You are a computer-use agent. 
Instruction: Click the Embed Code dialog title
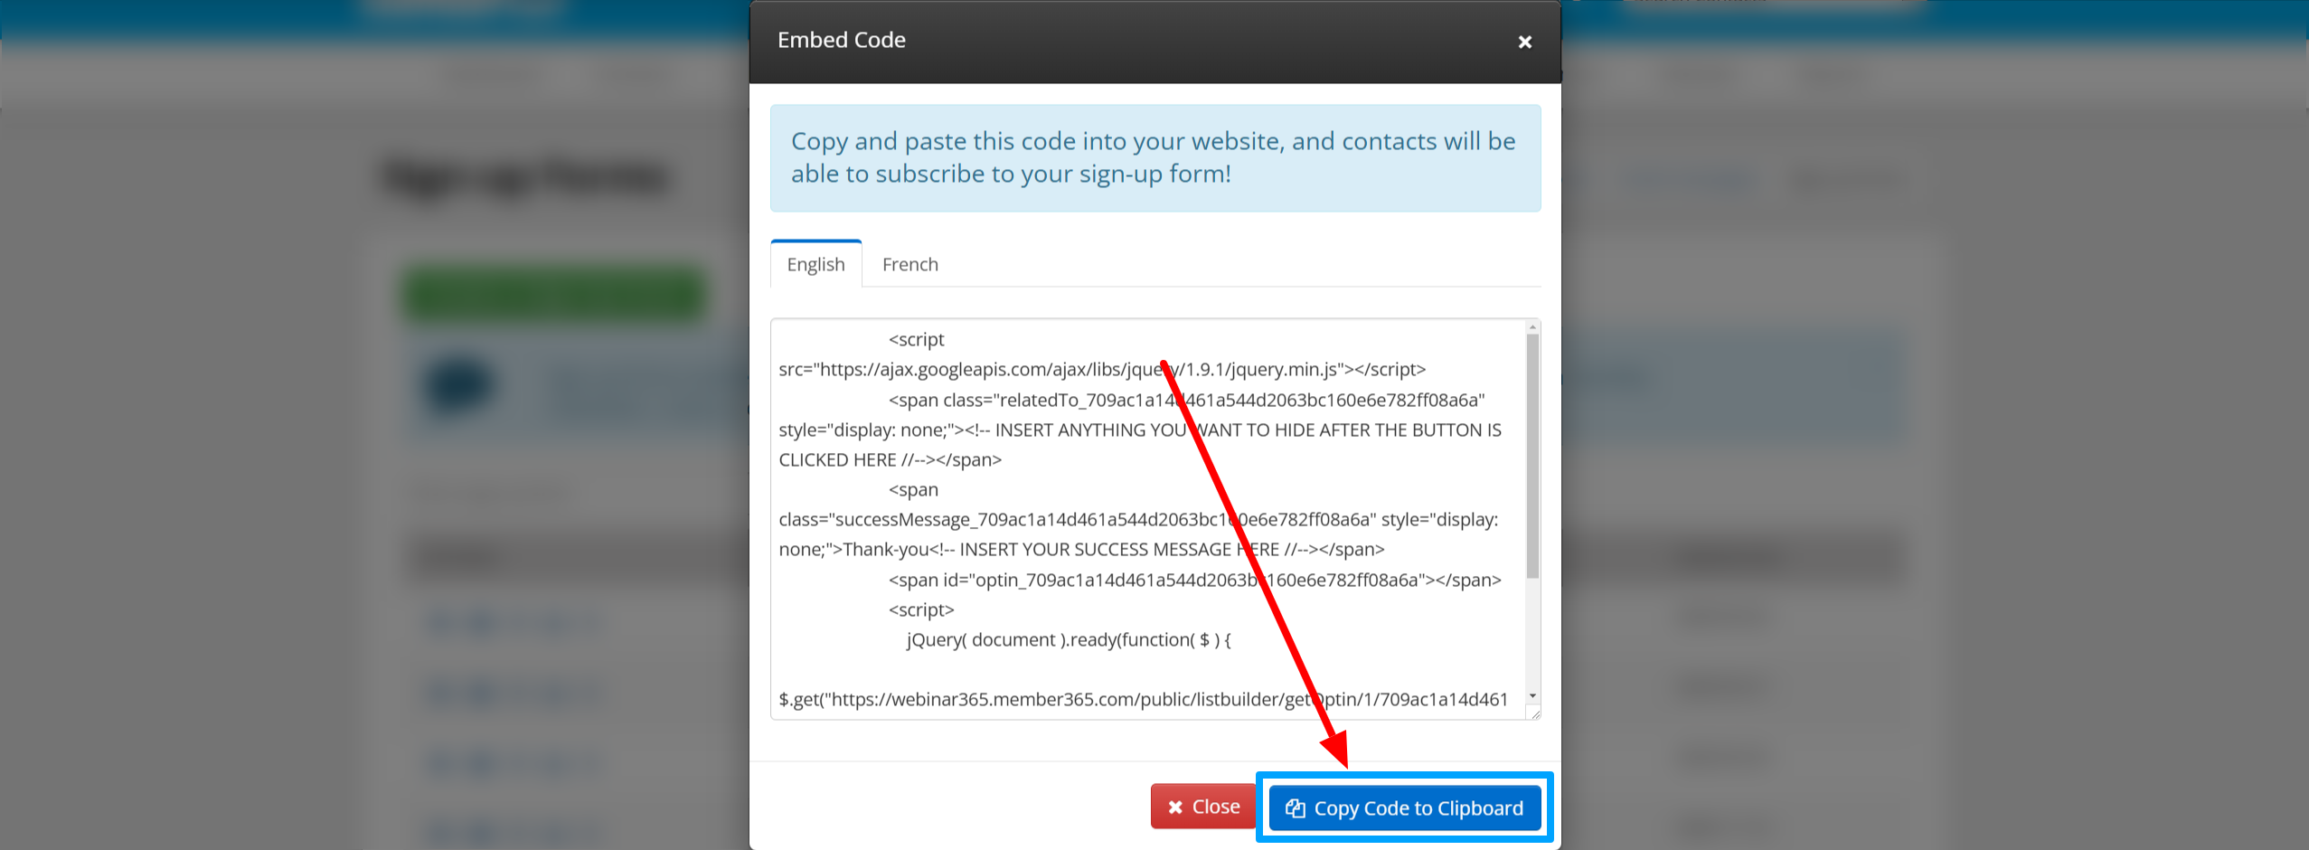point(841,40)
